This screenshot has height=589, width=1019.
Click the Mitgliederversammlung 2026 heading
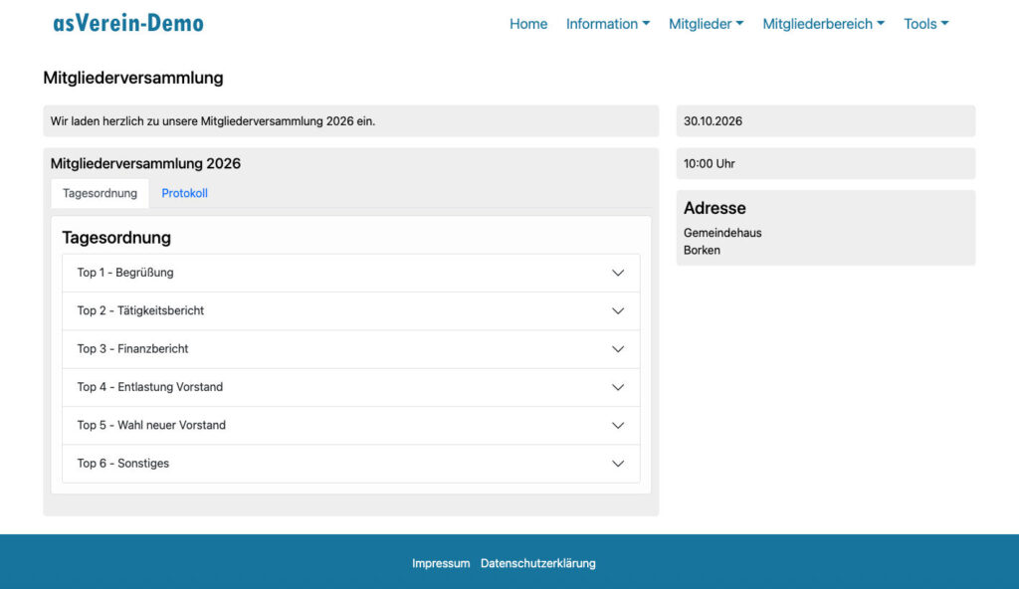click(x=145, y=163)
